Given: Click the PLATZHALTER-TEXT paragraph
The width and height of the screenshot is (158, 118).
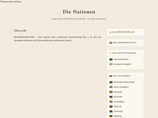Looking at the screenshot, I should point(58,39).
